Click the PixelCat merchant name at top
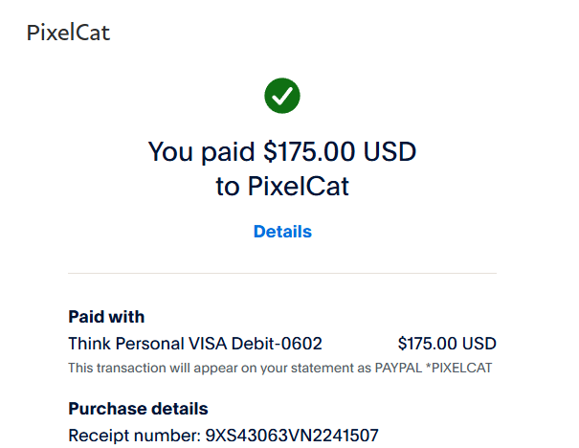 [x=68, y=33]
